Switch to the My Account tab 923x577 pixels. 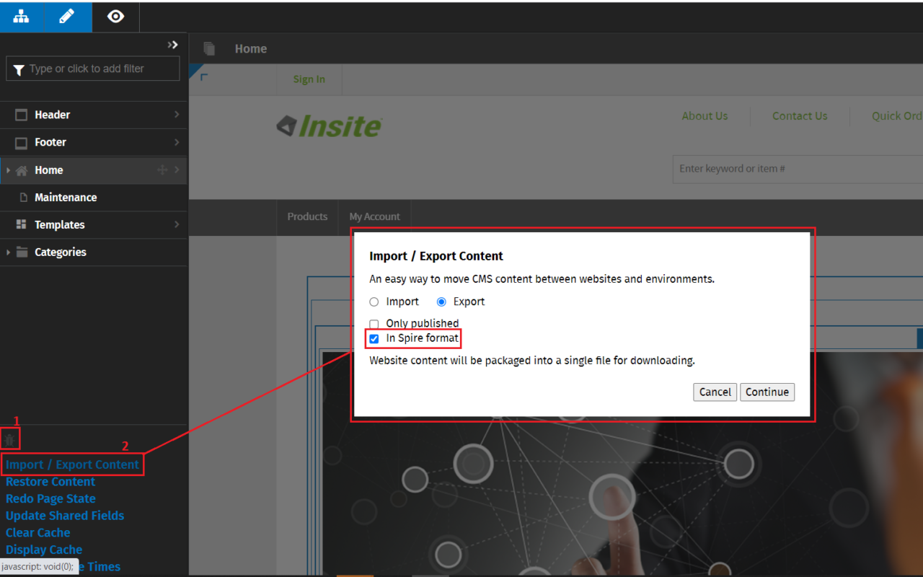pos(374,216)
